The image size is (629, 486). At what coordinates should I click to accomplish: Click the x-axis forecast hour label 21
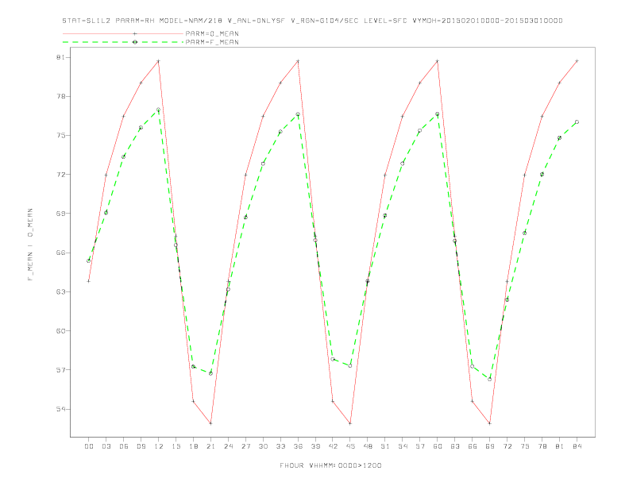click(x=210, y=446)
